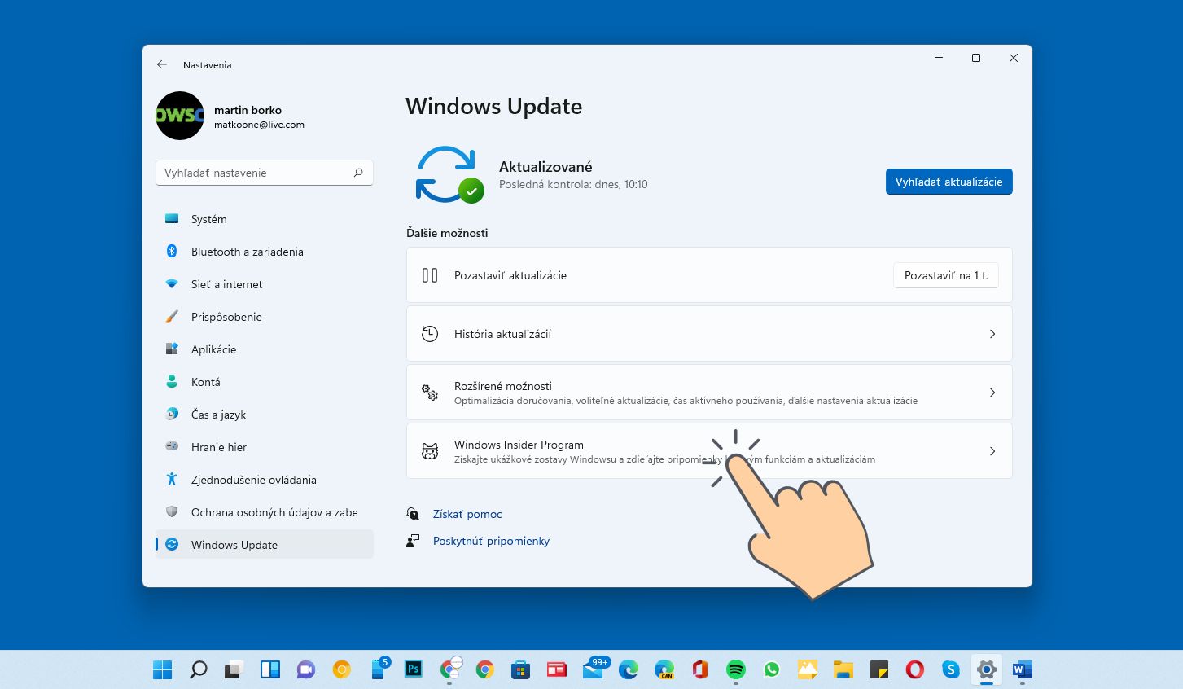
Task: Open Windows Insider Program via its chevron
Action: (x=992, y=451)
